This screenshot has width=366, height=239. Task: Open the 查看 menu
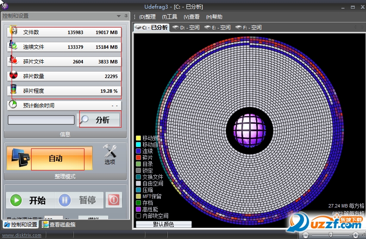click(x=191, y=17)
